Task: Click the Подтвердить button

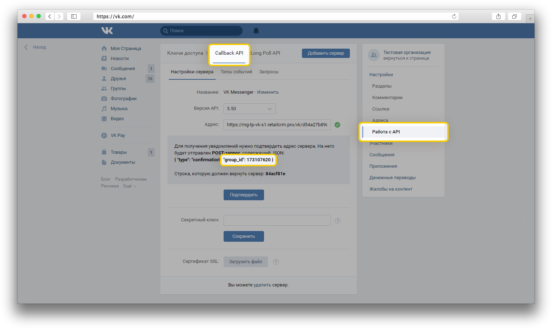Action: coord(244,195)
